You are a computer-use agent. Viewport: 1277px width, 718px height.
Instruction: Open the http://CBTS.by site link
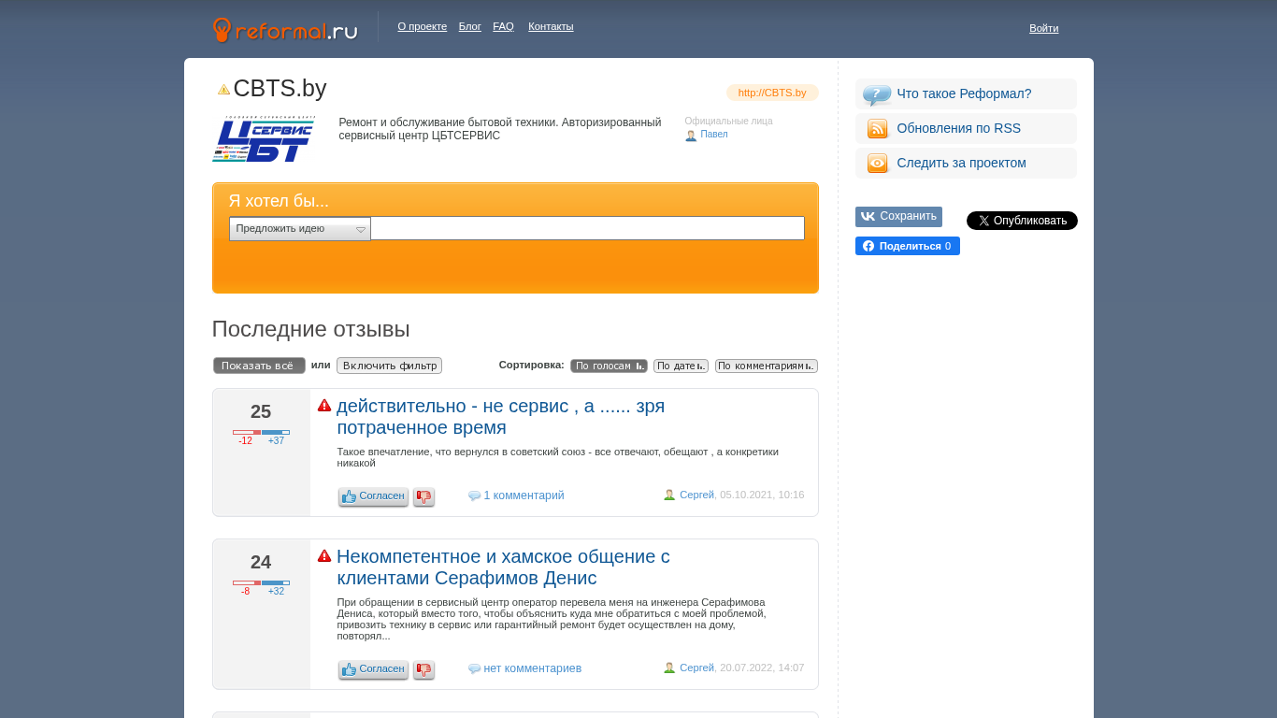pos(772,93)
